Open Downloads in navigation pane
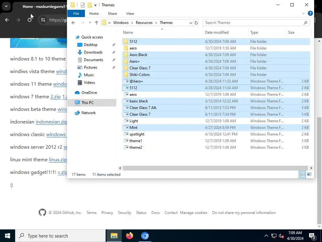The height and width of the screenshot is (242, 322). point(93,52)
